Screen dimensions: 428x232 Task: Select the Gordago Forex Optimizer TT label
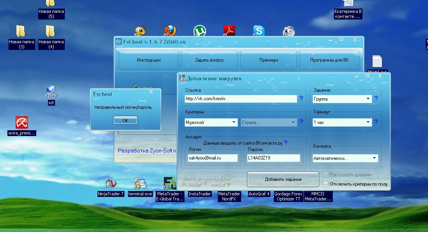pos(288,196)
